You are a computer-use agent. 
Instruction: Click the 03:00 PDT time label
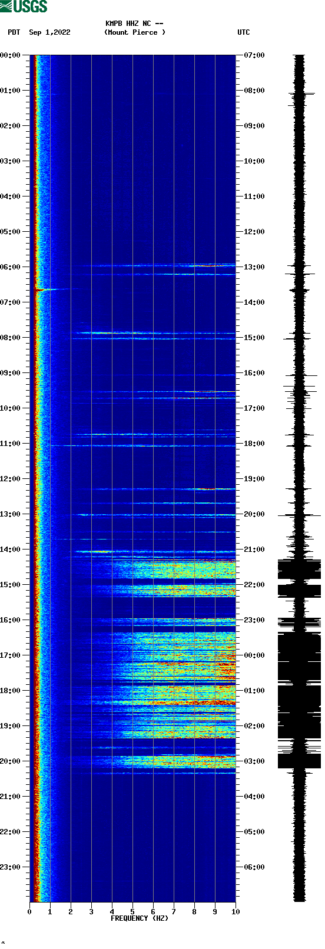(11, 161)
